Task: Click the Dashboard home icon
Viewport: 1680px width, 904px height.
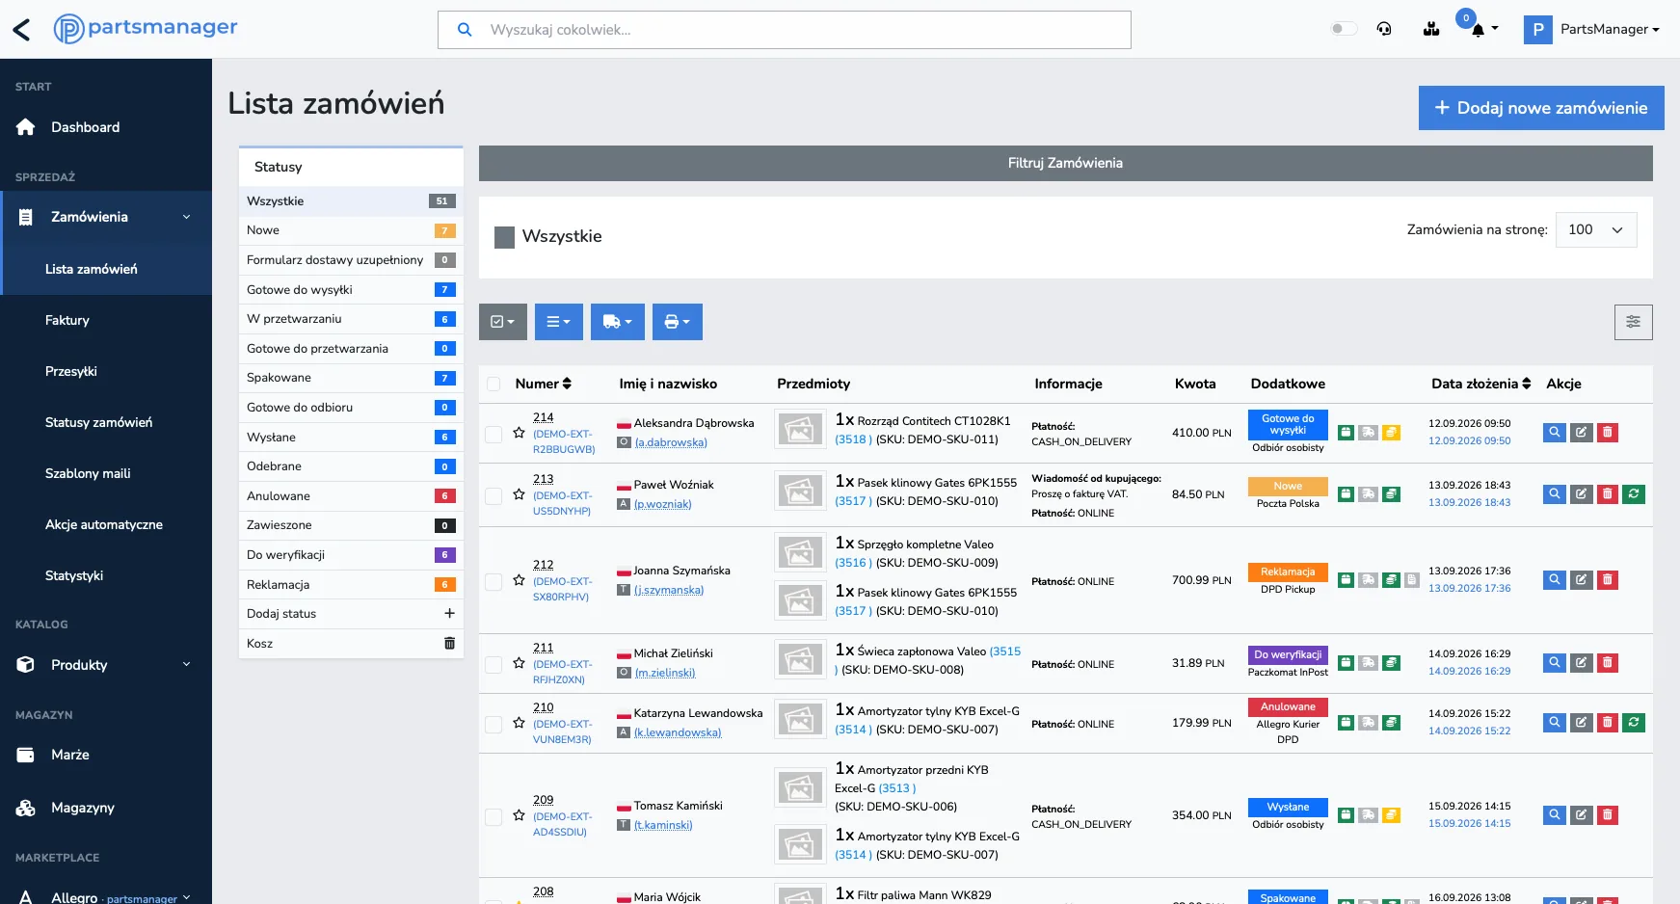Action: point(26,127)
